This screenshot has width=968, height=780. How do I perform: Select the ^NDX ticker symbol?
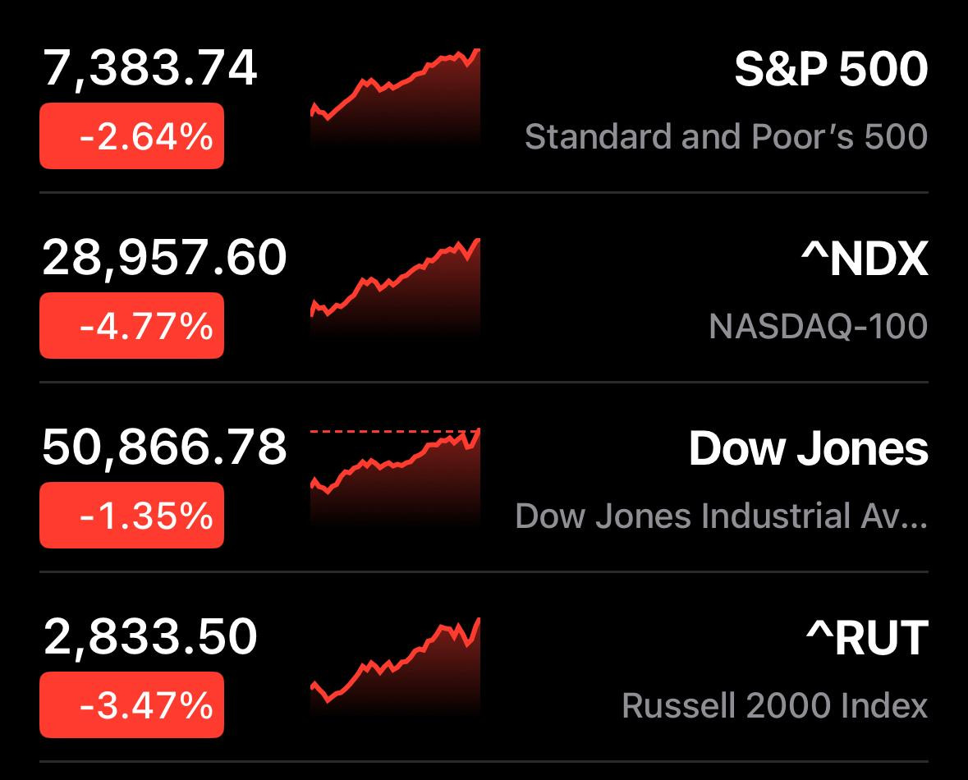click(865, 258)
